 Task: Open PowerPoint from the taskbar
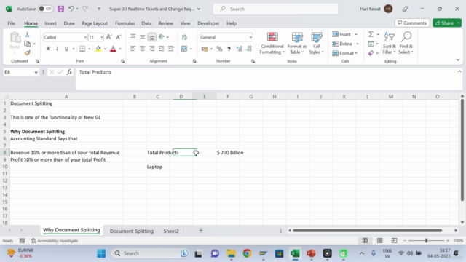[x=311, y=253]
